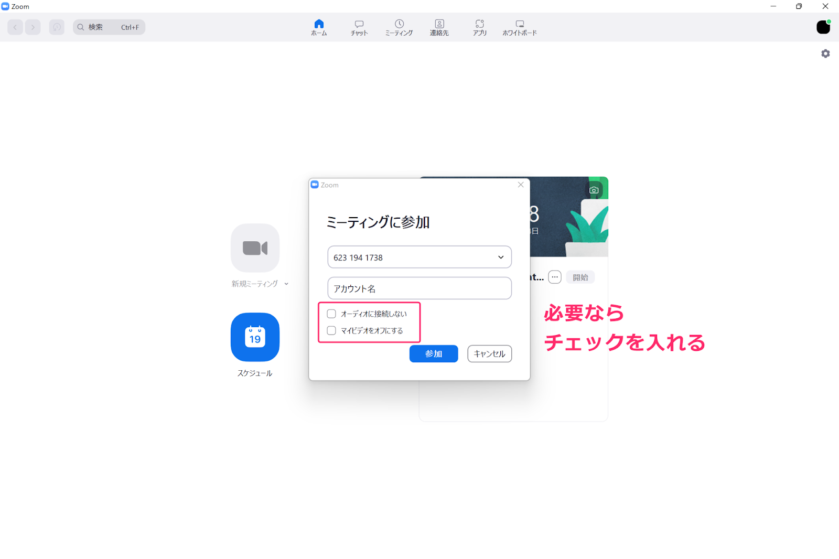The height and width of the screenshot is (559, 839).
Task: Check マイビデオをオフにする checkbox
Action: tap(331, 331)
